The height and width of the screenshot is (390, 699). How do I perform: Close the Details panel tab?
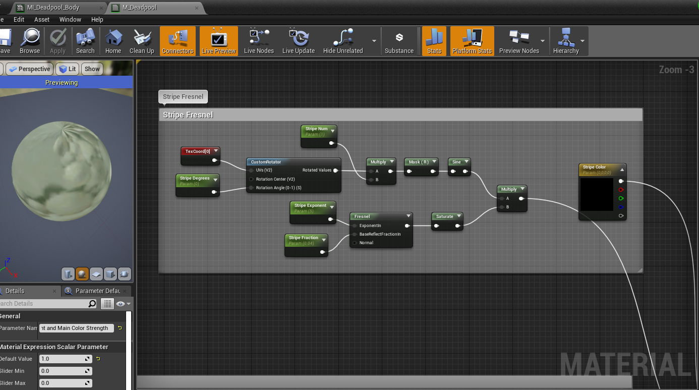tap(55, 291)
